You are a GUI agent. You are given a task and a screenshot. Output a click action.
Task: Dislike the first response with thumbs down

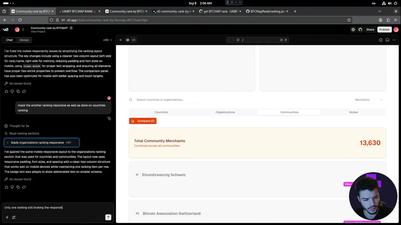[x=12, y=91]
